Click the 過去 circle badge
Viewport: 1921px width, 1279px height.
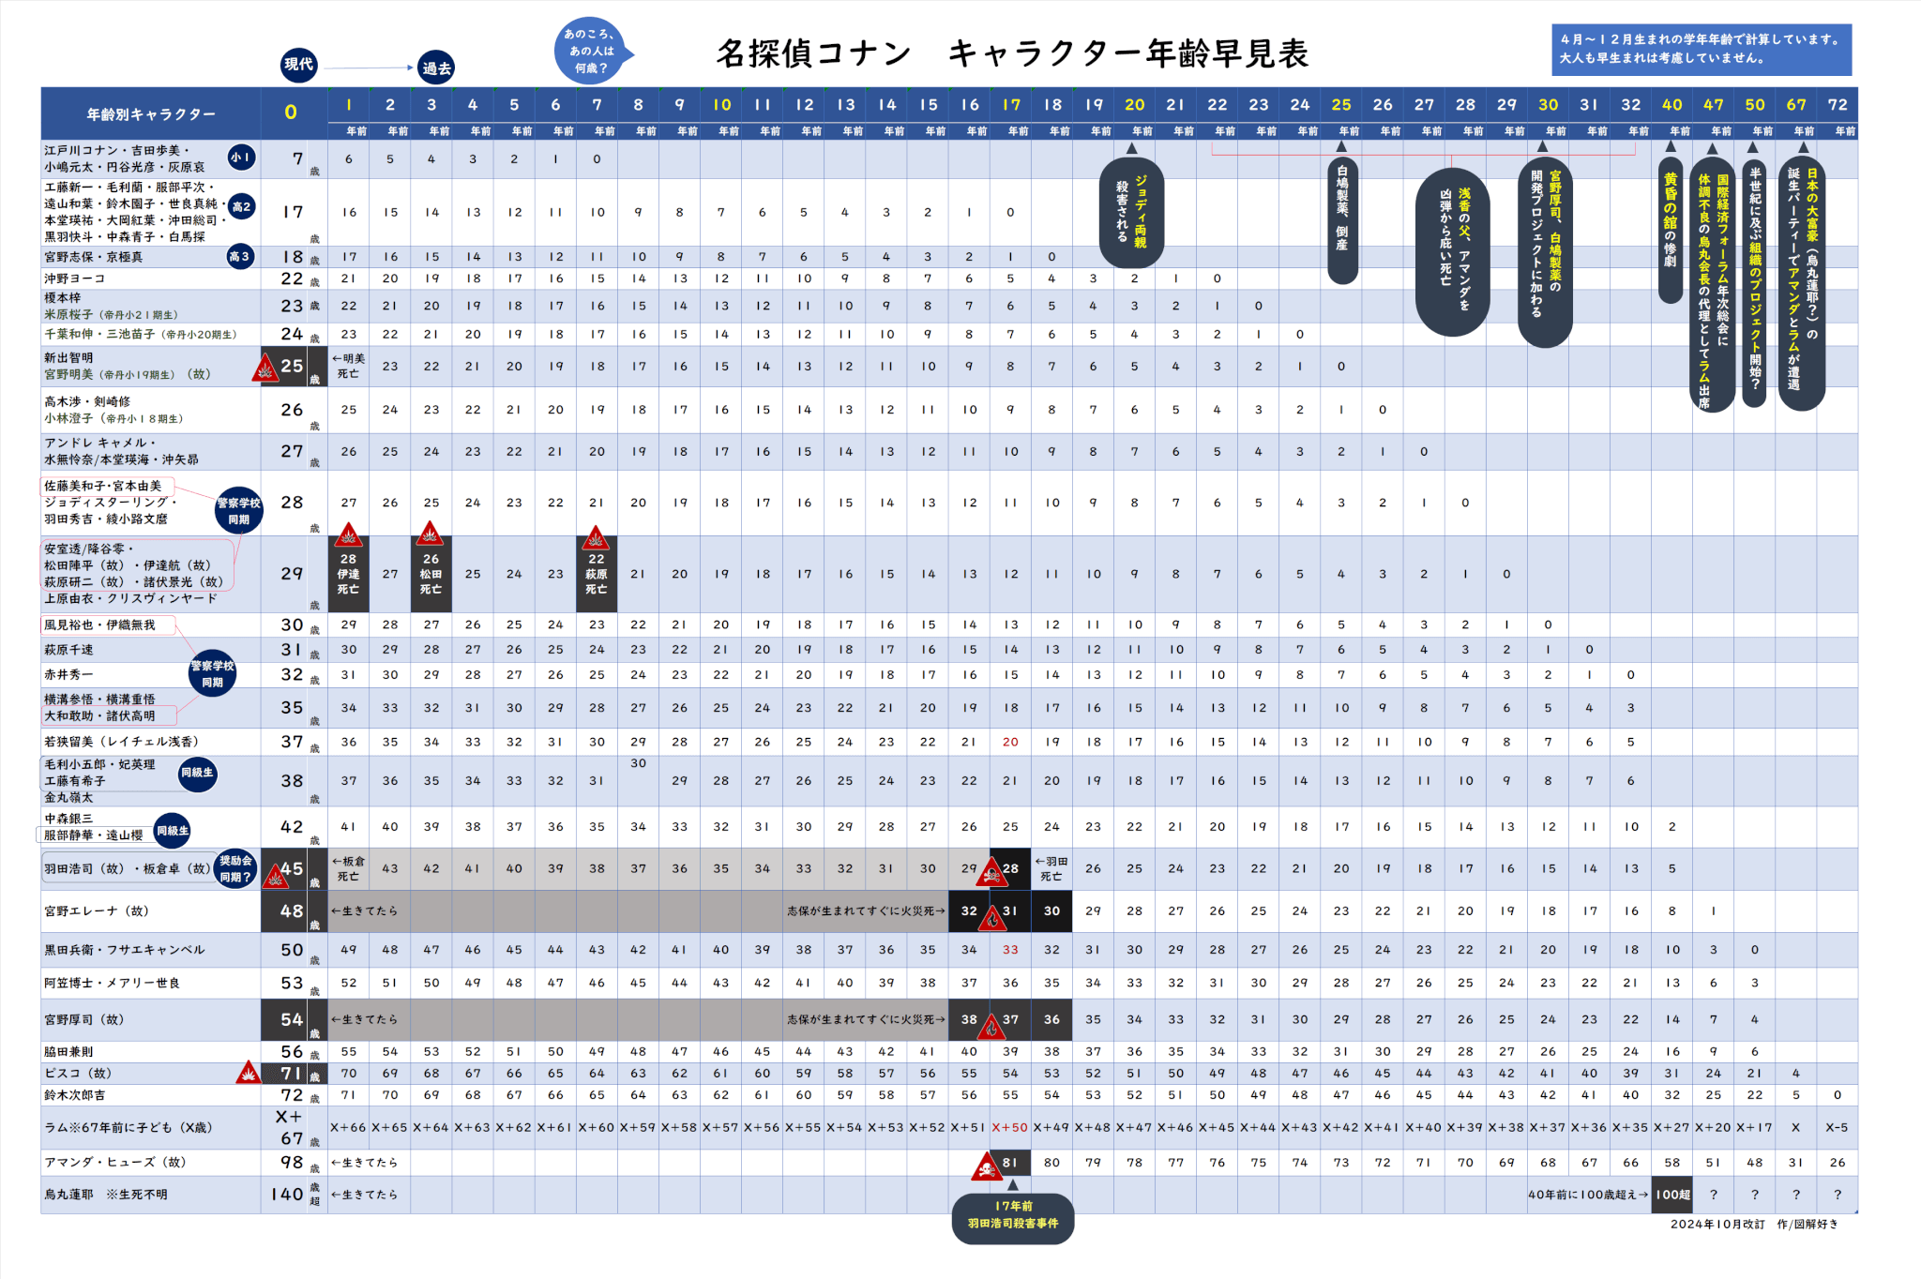pyautogui.click(x=436, y=68)
